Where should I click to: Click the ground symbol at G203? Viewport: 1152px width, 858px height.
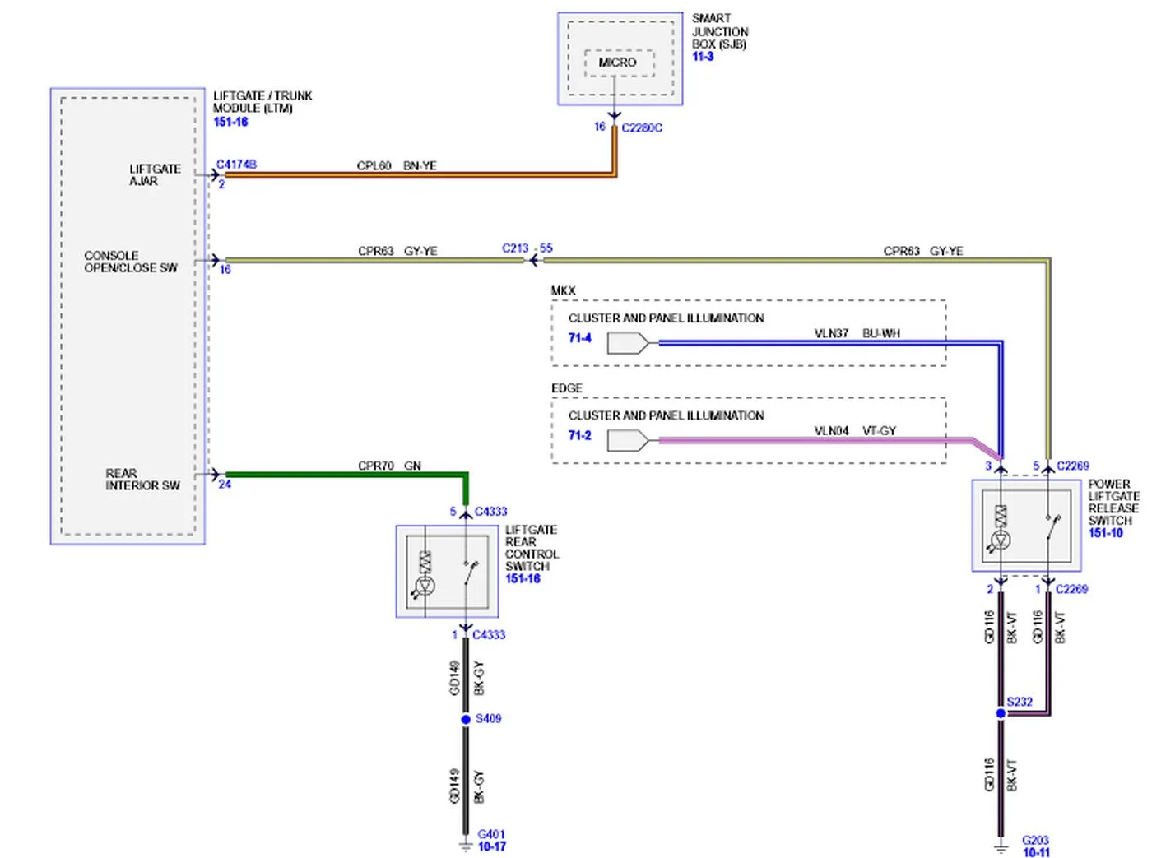[x=1001, y=847]
